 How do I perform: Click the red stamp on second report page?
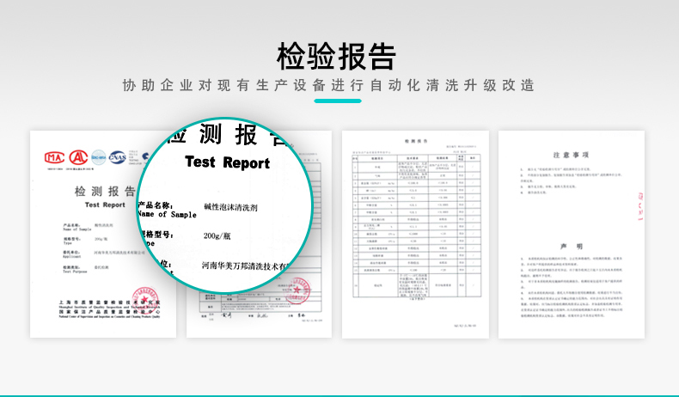point(297,290)
